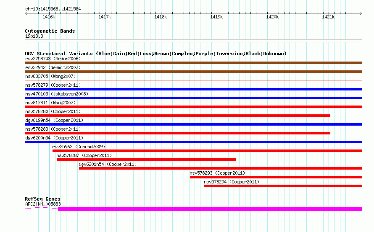Click the left arrowhead of the ruler
The image size is (374, 232).
tap(26, 13)
